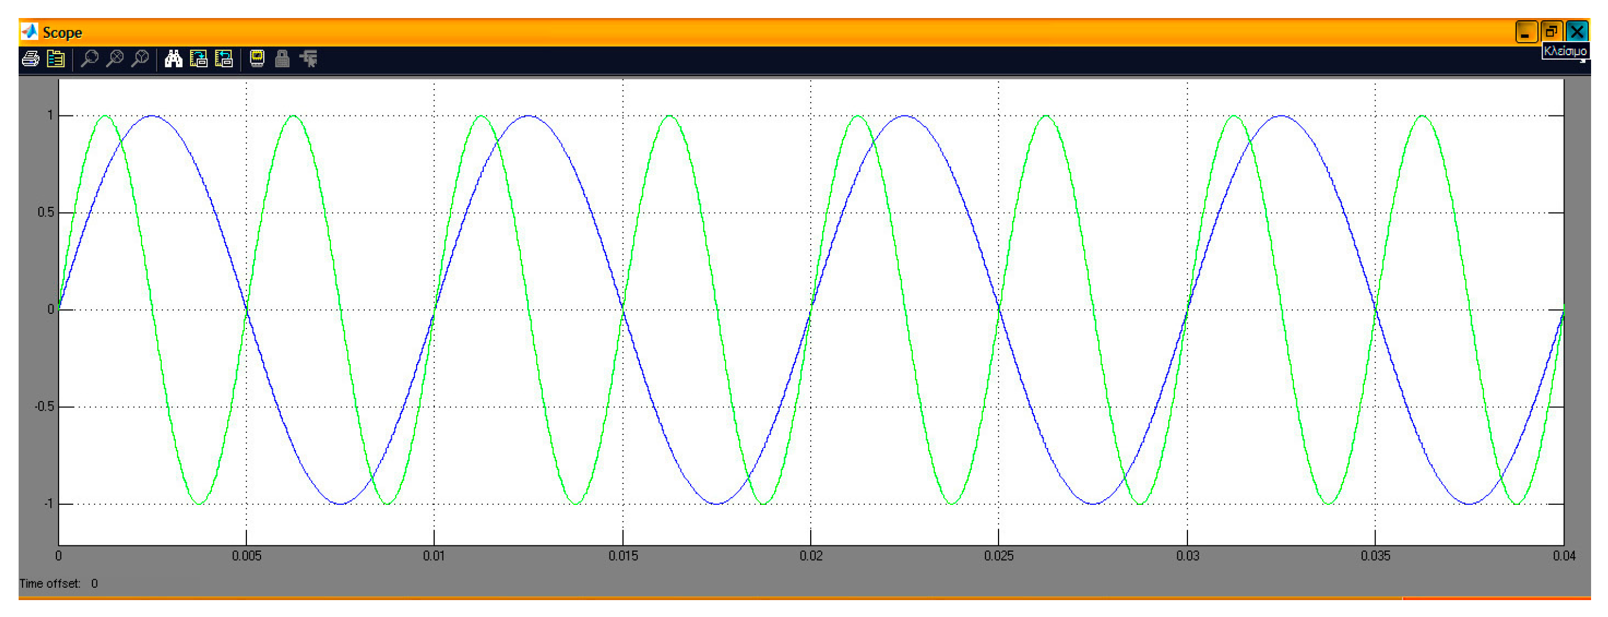
Task: Click the MATLAB logo in title bar
Action: [x=29, y=32]
